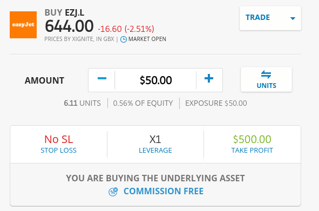Click the commission free percent icon
Screen dimensions: 319x211
(113, 192)
